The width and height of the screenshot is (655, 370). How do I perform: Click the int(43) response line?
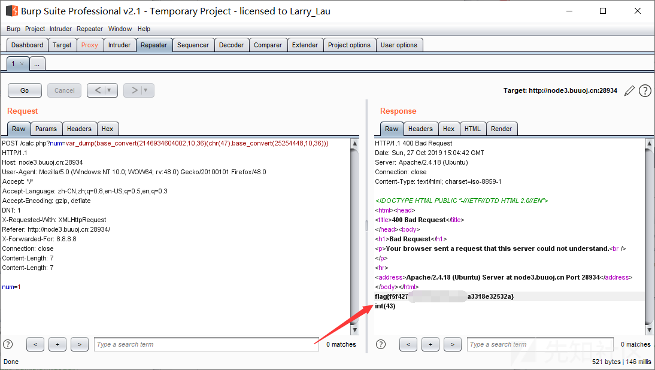pyautogui.click(x=385, y=306)
